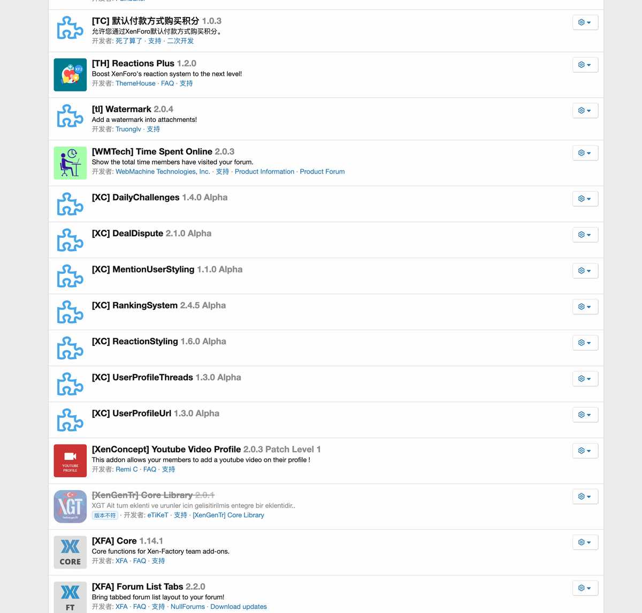The image size is (642, 613).
Task: Open the Product Information link
Action: (264, 172)
